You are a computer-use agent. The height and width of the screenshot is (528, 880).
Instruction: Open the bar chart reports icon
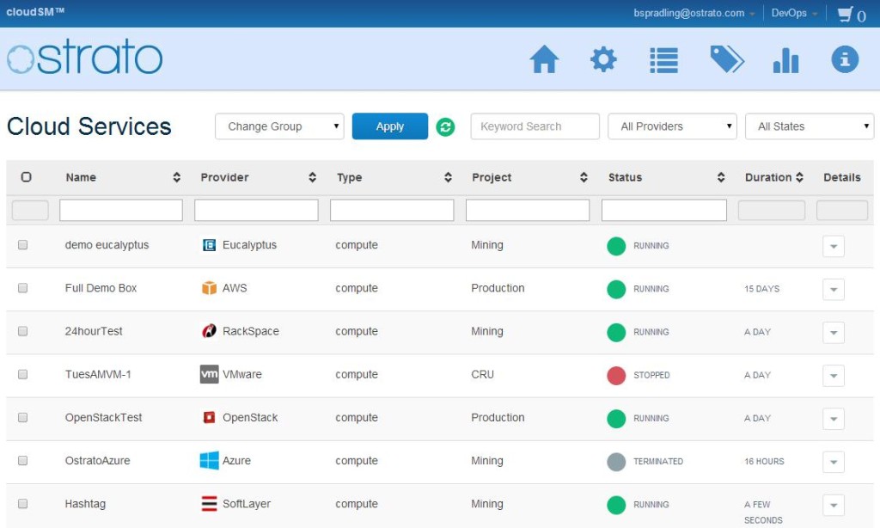[x=785, y=60]
